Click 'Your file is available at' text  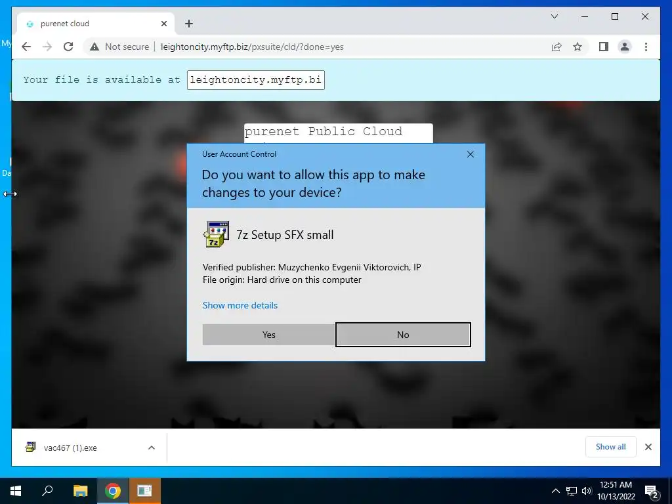click(102, 79)
